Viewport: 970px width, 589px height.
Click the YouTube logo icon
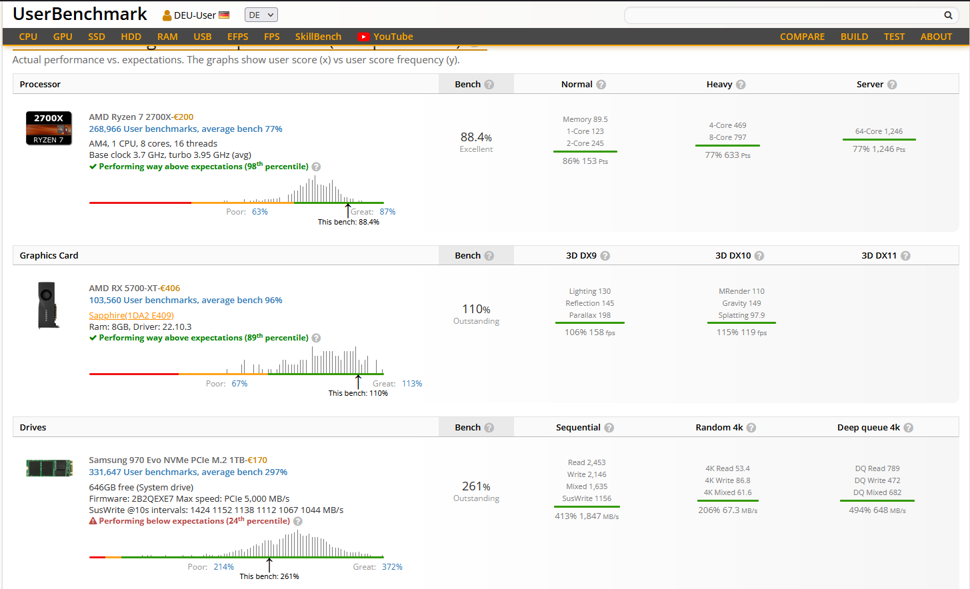click(x=363, y=37)
